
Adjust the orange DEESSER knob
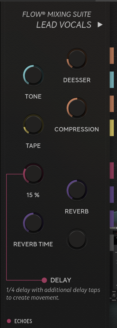[x=77, y=59]
